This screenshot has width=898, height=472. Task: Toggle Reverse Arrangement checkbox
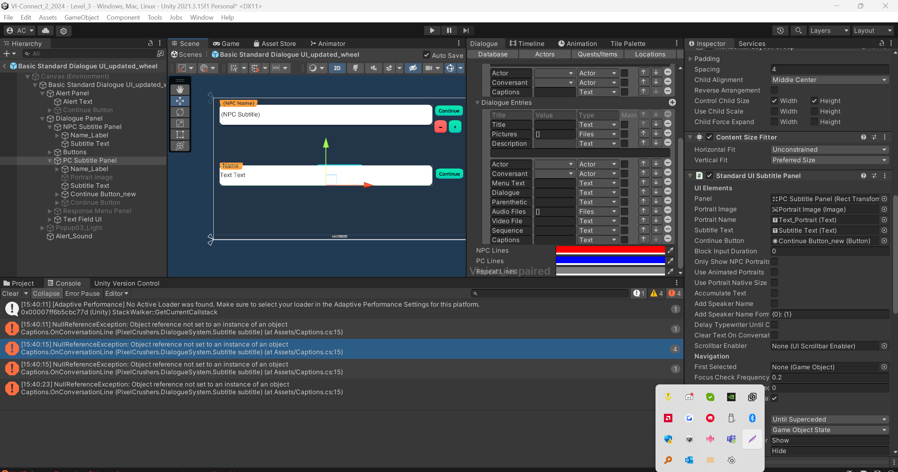[774, 90]
